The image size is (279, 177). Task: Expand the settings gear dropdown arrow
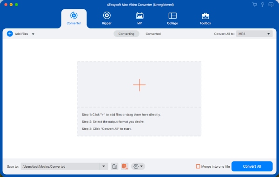[x=141, y=166]
